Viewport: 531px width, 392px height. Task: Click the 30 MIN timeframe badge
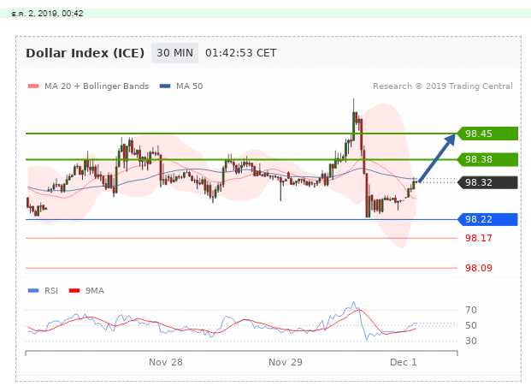click(x=174, y=53)
